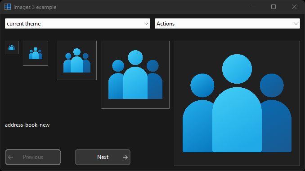
Task: Click the chevron of Actions combo box
Action: (296, 24)
